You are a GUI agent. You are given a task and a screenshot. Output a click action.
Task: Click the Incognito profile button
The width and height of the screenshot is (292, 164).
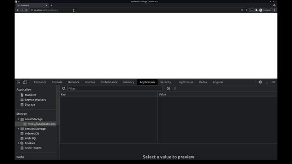(265, 10)
